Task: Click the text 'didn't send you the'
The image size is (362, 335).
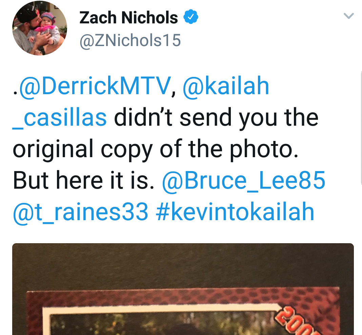Action: coord(216,118)
